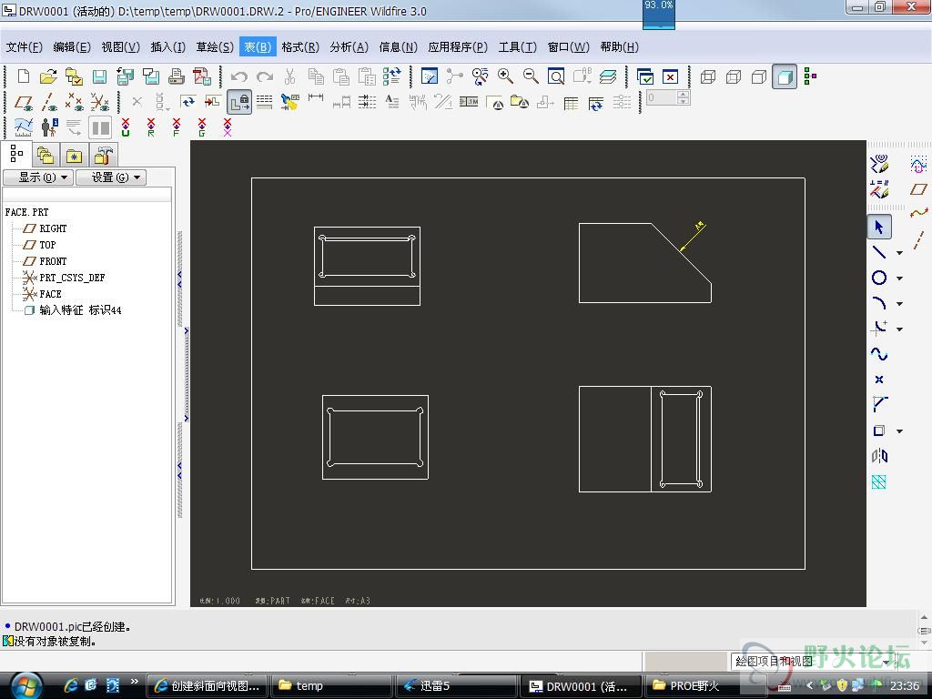Open the 显示 dropdown in model tree
Viewport: 932px width, 699px height.
tap(38, 177)
